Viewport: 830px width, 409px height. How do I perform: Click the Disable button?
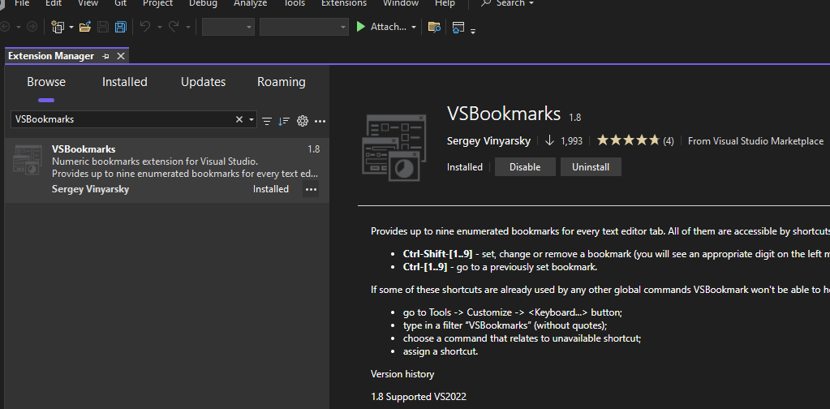pyautogui.click(x=525, y=166)
